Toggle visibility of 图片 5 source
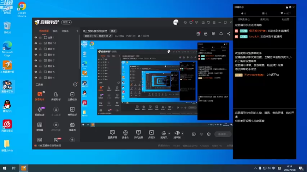The image size is (307, 172). point(36,72)
